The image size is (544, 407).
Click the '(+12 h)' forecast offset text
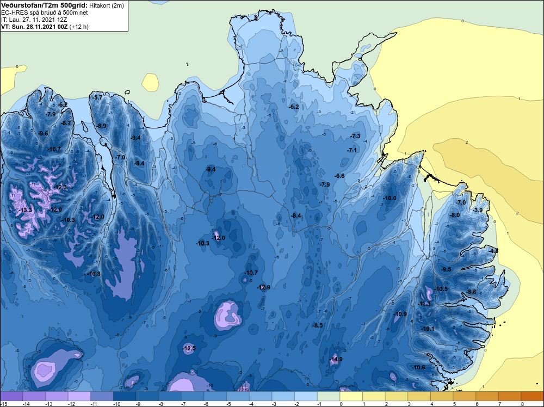(79, 27)
